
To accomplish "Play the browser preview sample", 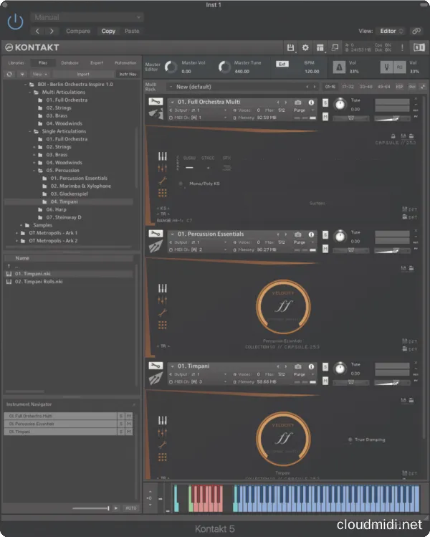I will 116,508.
